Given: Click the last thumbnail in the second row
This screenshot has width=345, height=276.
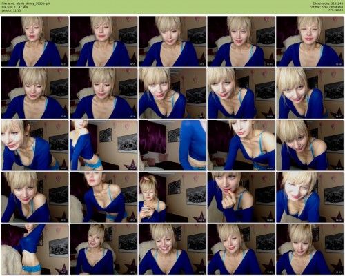Looking at the screenshot, I should coord(310,93).
